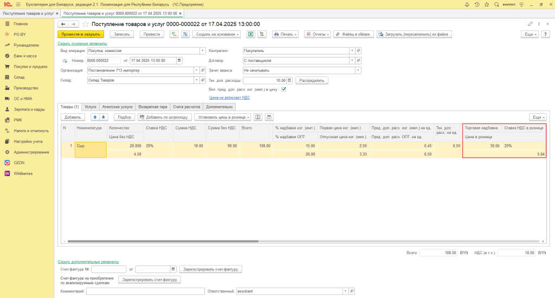Click Записать button

(122, 34)
